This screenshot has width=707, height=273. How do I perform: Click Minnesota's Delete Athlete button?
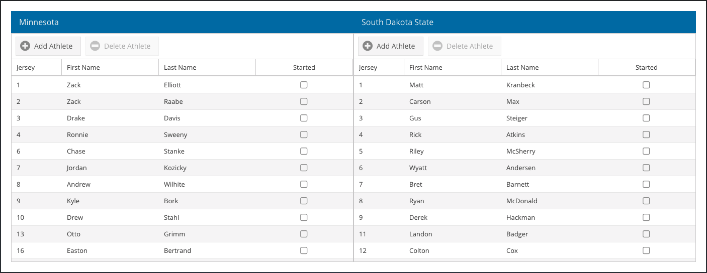coord(122,46)
